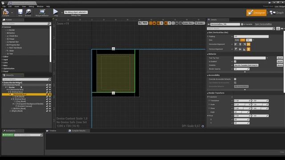Expand the Optimization palette category
The width and height of the screenshot is (285, 160).
point(2,68)
